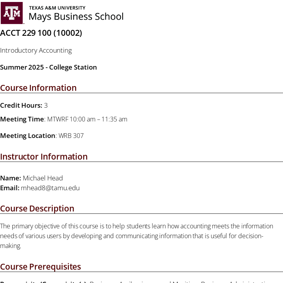This screenshot has width=283, height=283.
Task: Click the TEXAS A&M UNIVERSITY text
Action: coord(57,8)
